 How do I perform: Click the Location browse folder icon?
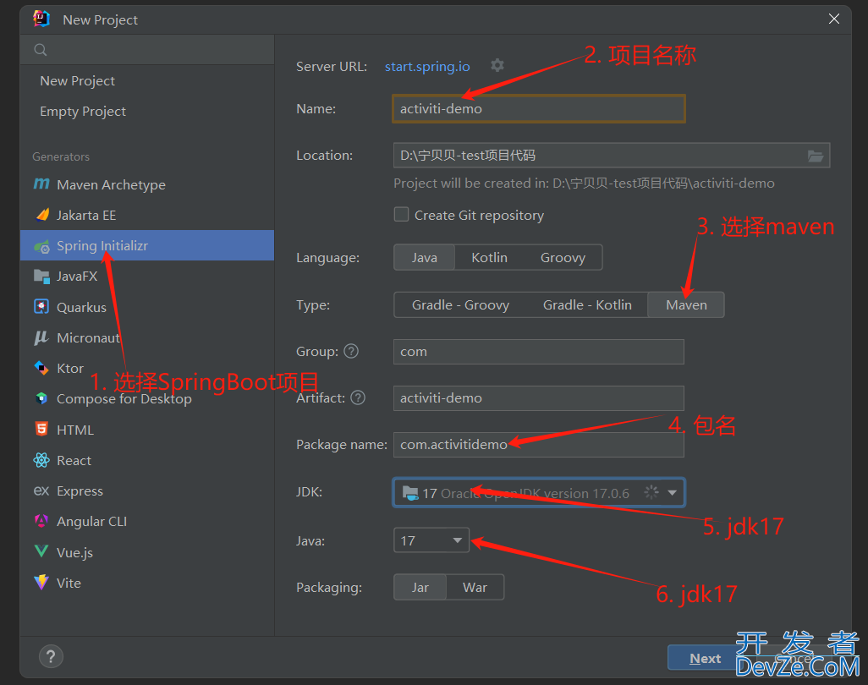point(815,156)
